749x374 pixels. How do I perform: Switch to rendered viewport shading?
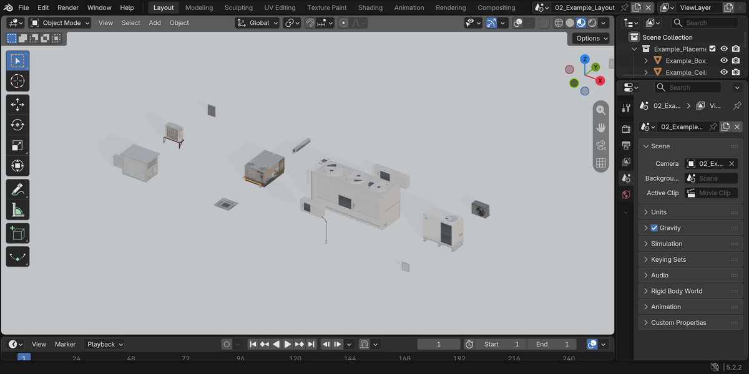592,22
